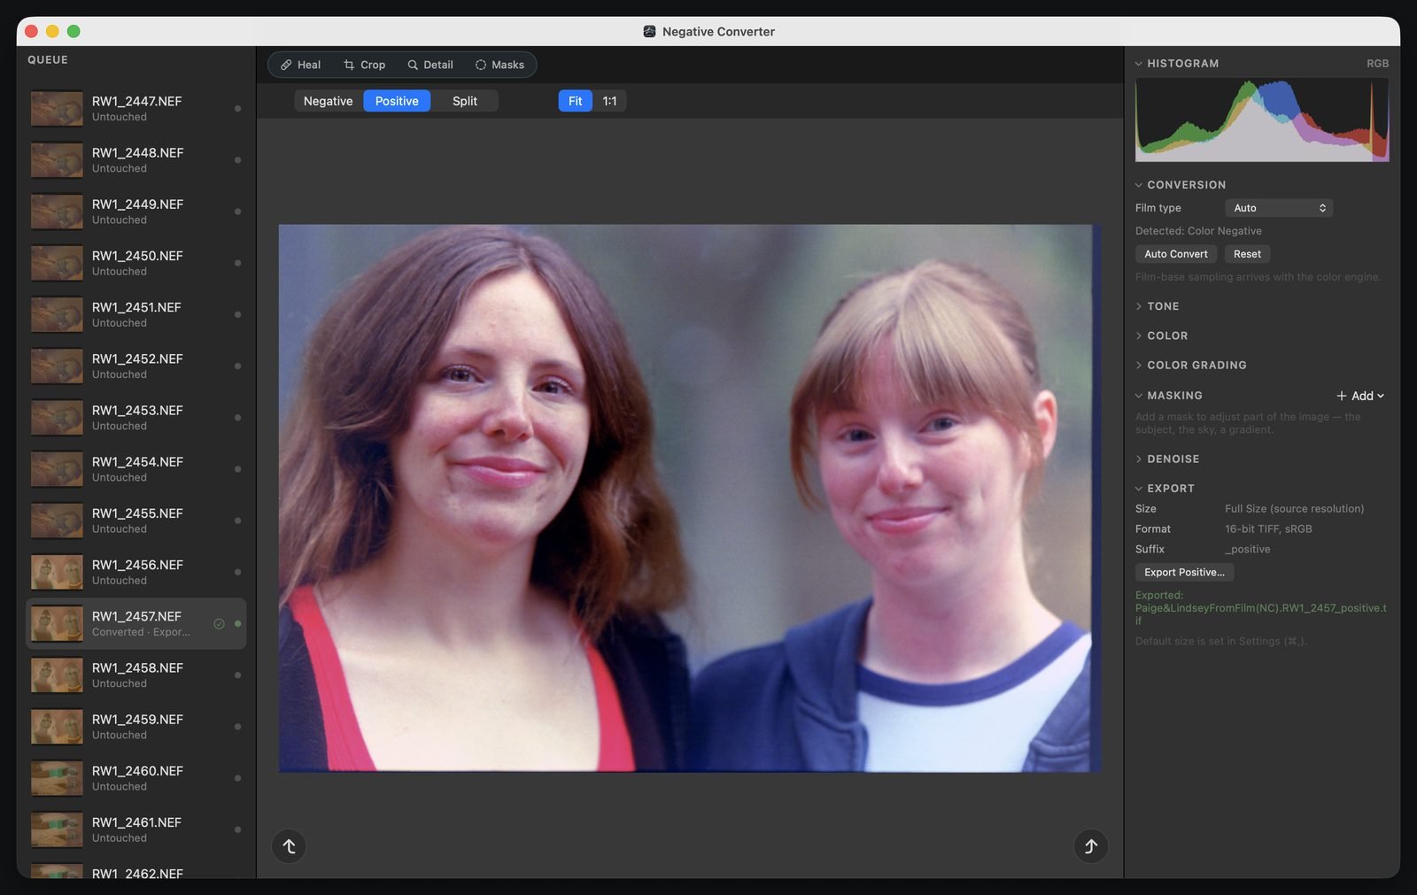Image resolution: width=1417 pixels, height=895 pixels.
Task: Rotate image counterclockwise with left arrow button
Action: 289,846
